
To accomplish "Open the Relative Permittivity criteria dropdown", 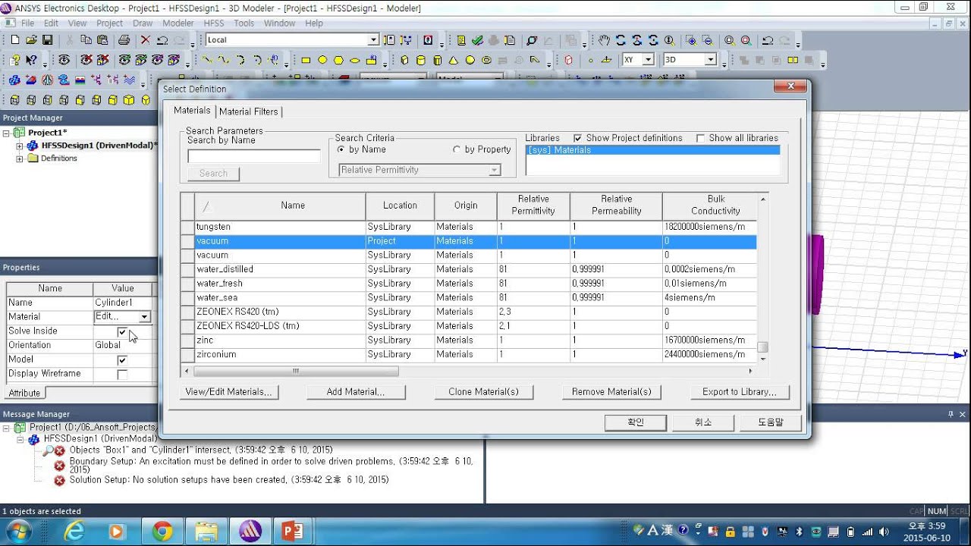I will click(x=495, y=171).
